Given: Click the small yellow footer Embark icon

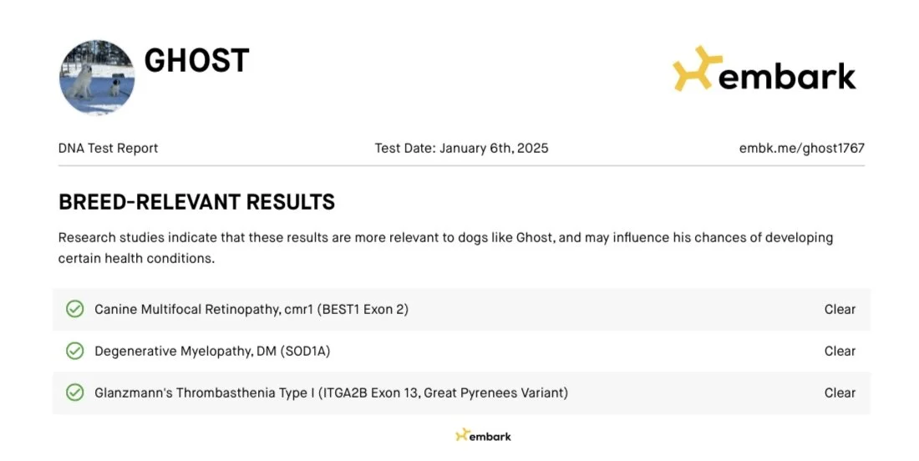Looking at the screenshot, I should (x=462, y=435).
